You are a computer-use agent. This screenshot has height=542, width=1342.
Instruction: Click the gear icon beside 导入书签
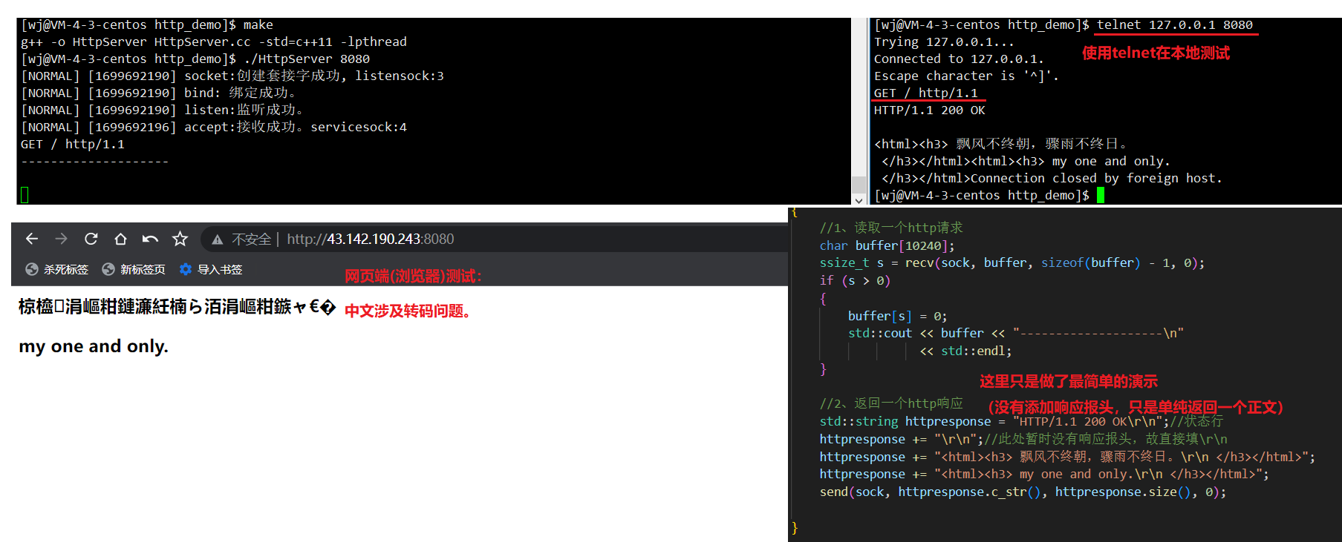186,269
